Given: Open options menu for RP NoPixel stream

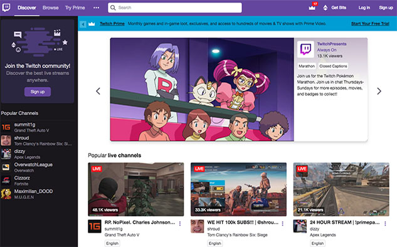Looking at the screenshot, I should click(x=180, y=224).
